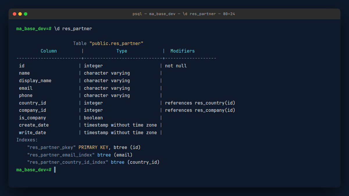The width and height of the screenshot is (349, 196).
Task: Click the window title 'psql — ma_base_dev — \d res_partner — 80×24'
Action: tap(184, 14)
